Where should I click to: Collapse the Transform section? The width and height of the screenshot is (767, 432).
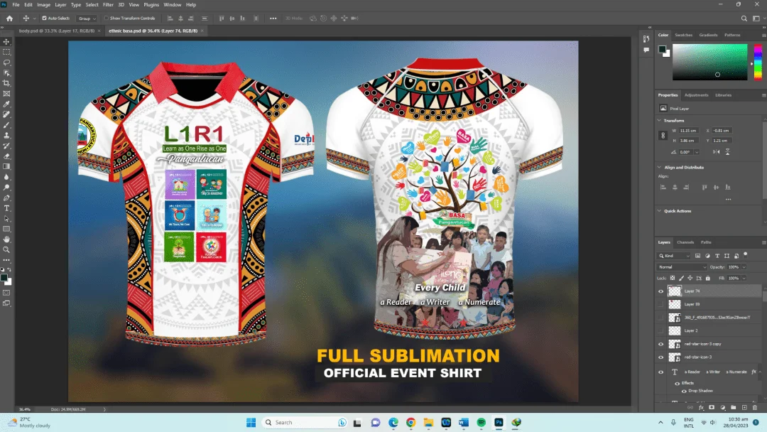tap(659, 120)
